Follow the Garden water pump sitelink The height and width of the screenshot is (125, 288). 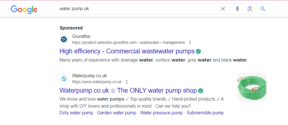tap(117, 113)
